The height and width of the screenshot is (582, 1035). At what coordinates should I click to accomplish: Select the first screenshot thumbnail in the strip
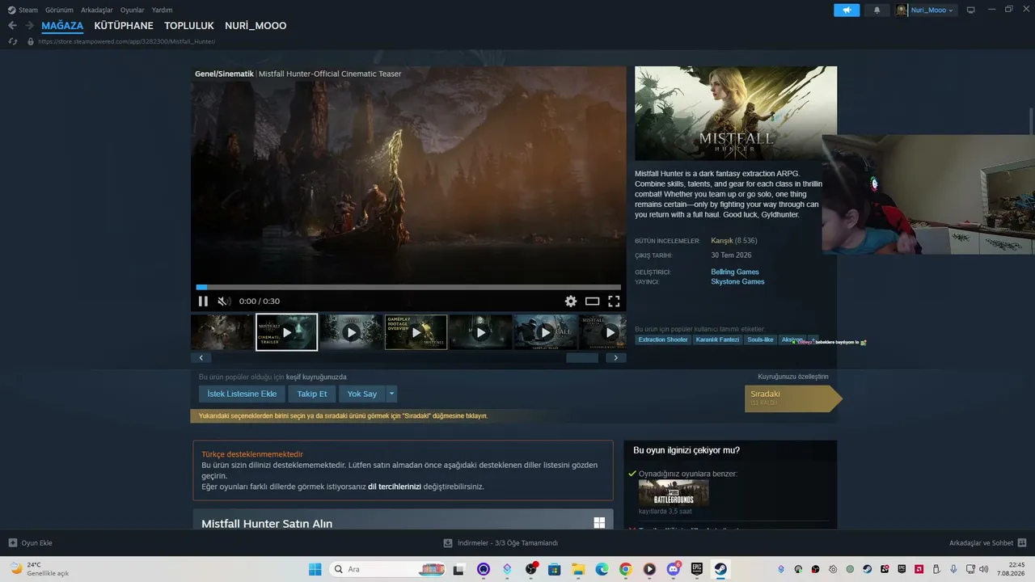tap(222, 332)
